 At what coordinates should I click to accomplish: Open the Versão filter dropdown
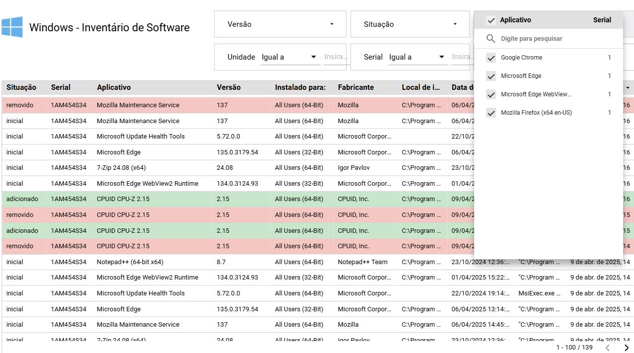[x=280, y=24]
